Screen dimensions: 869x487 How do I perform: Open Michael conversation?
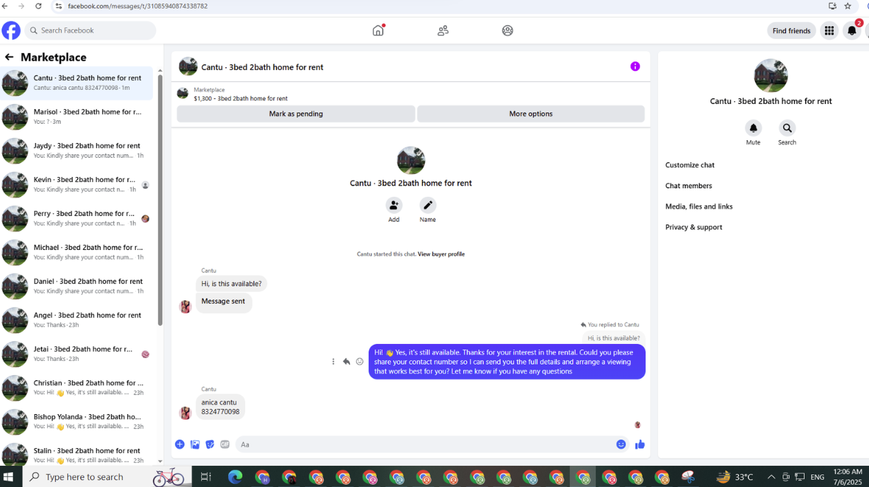(76, 253)
